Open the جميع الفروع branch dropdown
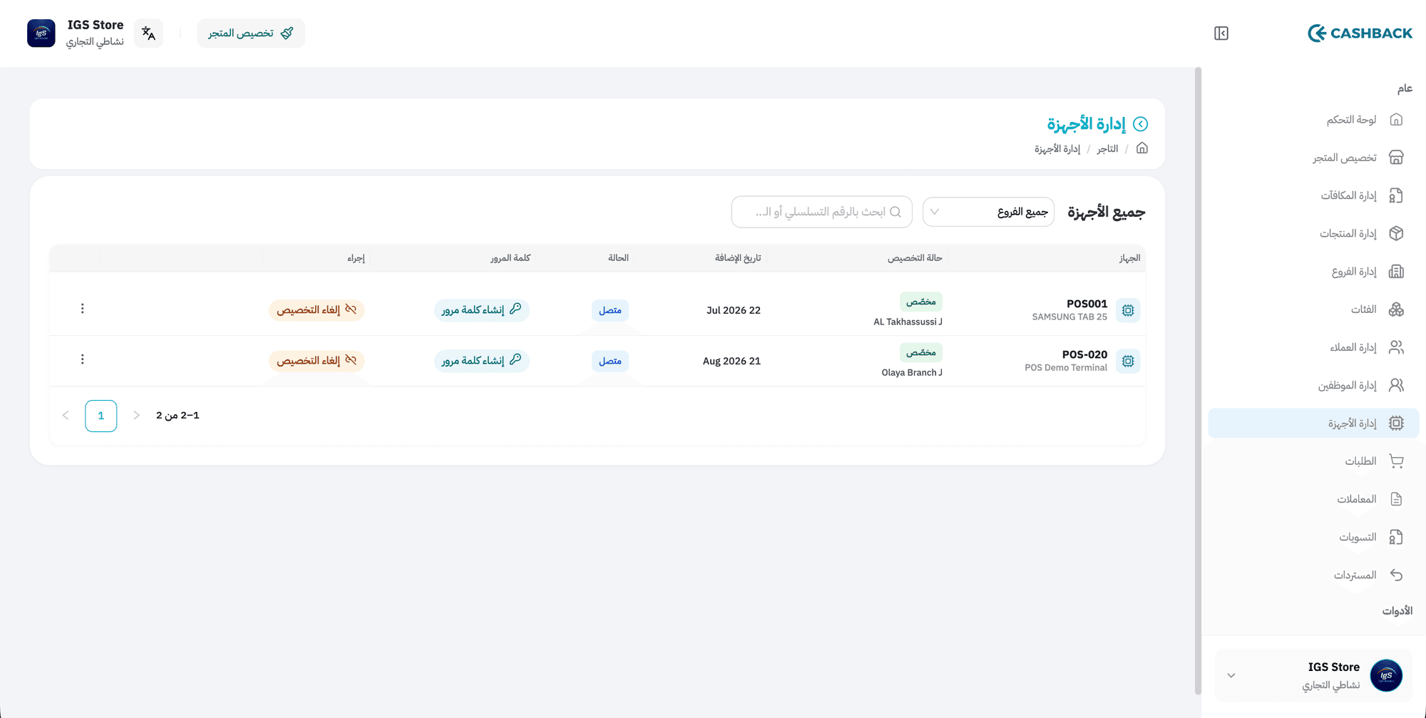 [988, 212]
